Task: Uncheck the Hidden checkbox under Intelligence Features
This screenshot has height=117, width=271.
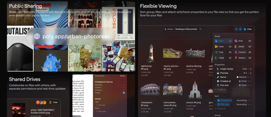Action: [x=124, y=93]
